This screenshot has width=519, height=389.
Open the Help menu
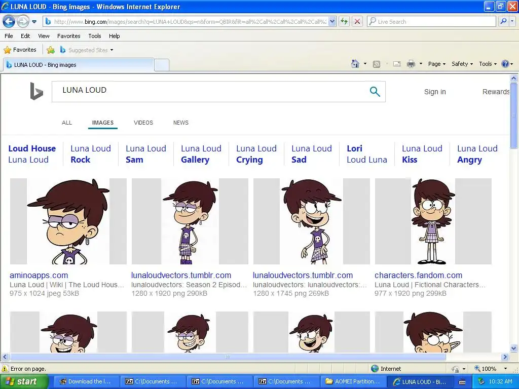click(x=115, y=36)
